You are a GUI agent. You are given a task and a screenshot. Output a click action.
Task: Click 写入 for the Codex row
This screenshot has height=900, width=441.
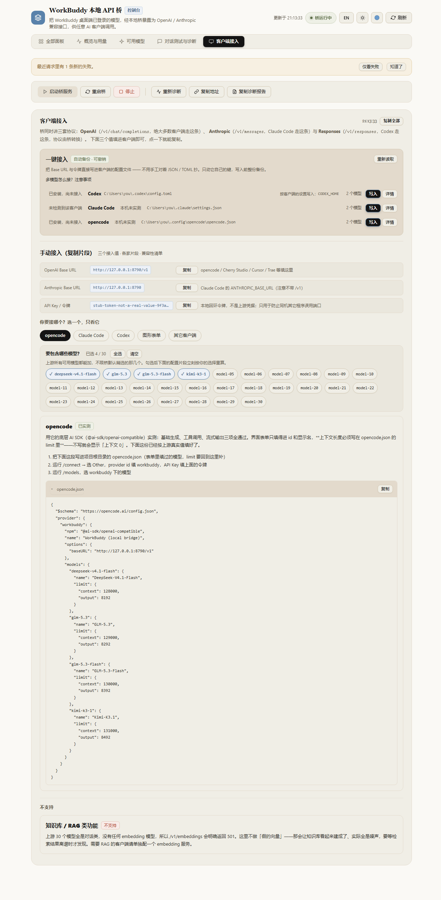pyautogui.click(x=373, y=194)
